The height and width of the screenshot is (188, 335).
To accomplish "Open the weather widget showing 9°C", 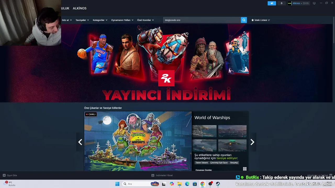I will point(10,184).
